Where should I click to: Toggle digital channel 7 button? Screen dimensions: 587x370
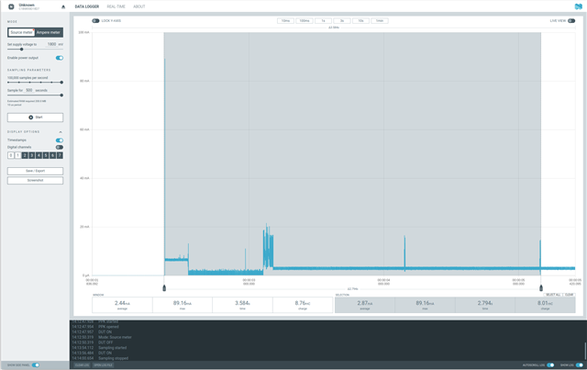(x=60, y=155)
